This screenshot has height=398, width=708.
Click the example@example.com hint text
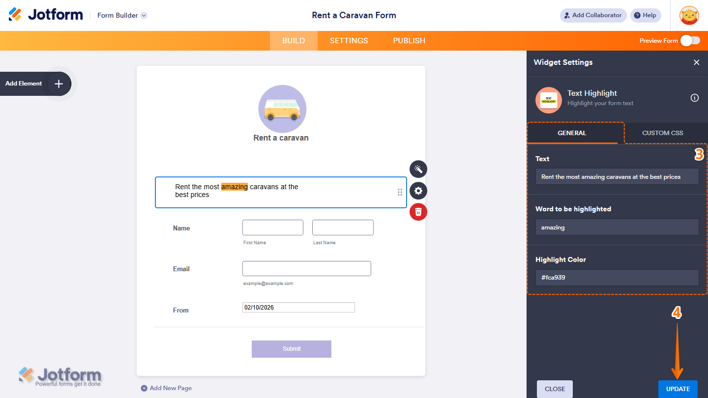(x=268, y=284)
